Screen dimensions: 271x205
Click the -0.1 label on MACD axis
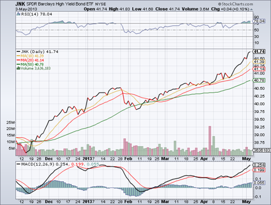[x=258, y=197]
